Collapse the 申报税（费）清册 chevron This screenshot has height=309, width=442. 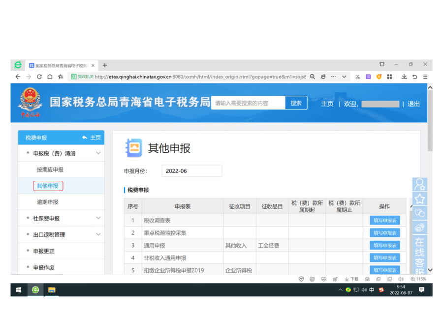pos(98,153)
